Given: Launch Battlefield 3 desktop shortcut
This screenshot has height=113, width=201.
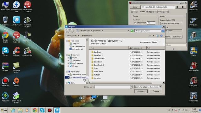Looking at the screenshot, I should pos(193,97).
